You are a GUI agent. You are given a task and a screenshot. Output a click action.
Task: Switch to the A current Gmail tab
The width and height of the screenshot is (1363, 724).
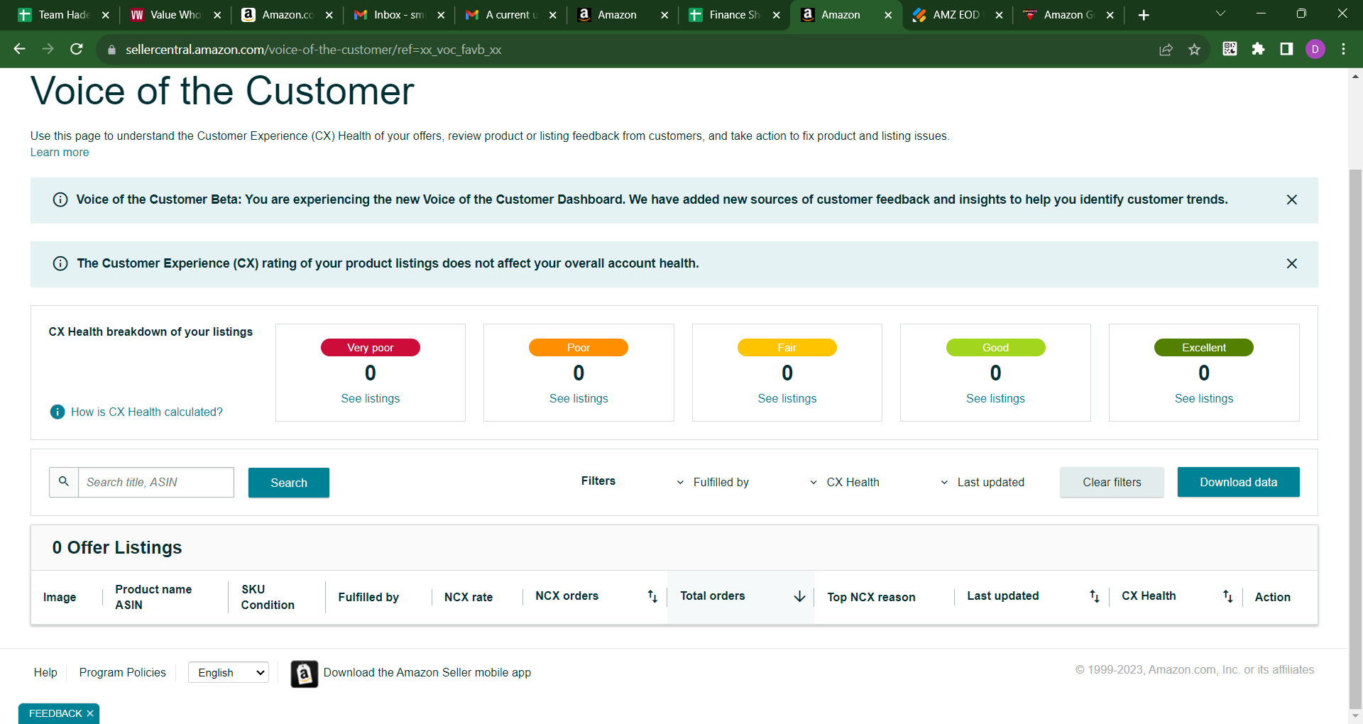[511, 15]
